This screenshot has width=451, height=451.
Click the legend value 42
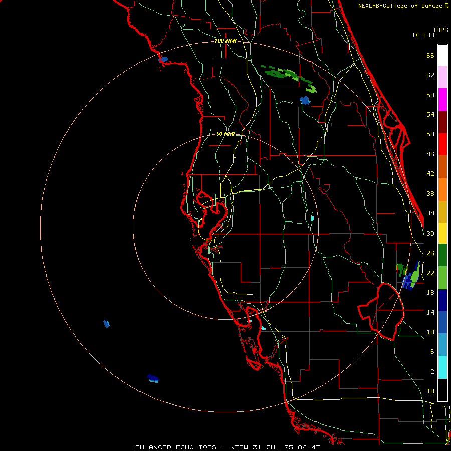[x=430, y=174]
